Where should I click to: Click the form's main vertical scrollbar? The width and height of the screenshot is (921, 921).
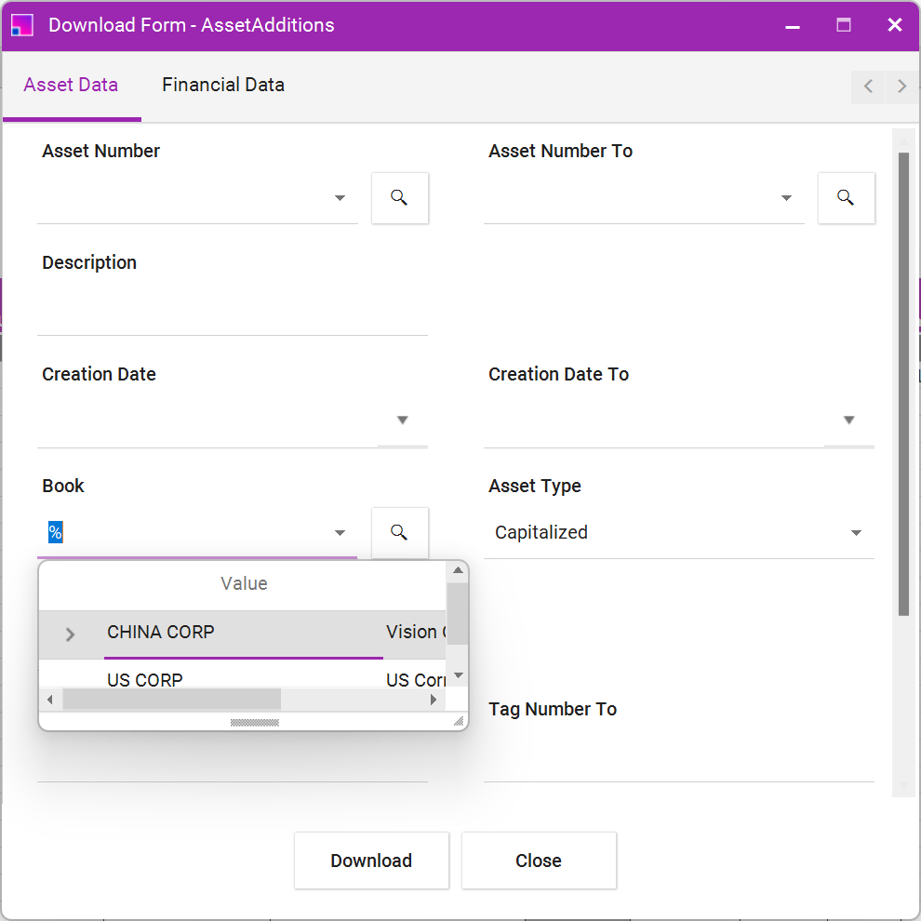tap(903, 384)
